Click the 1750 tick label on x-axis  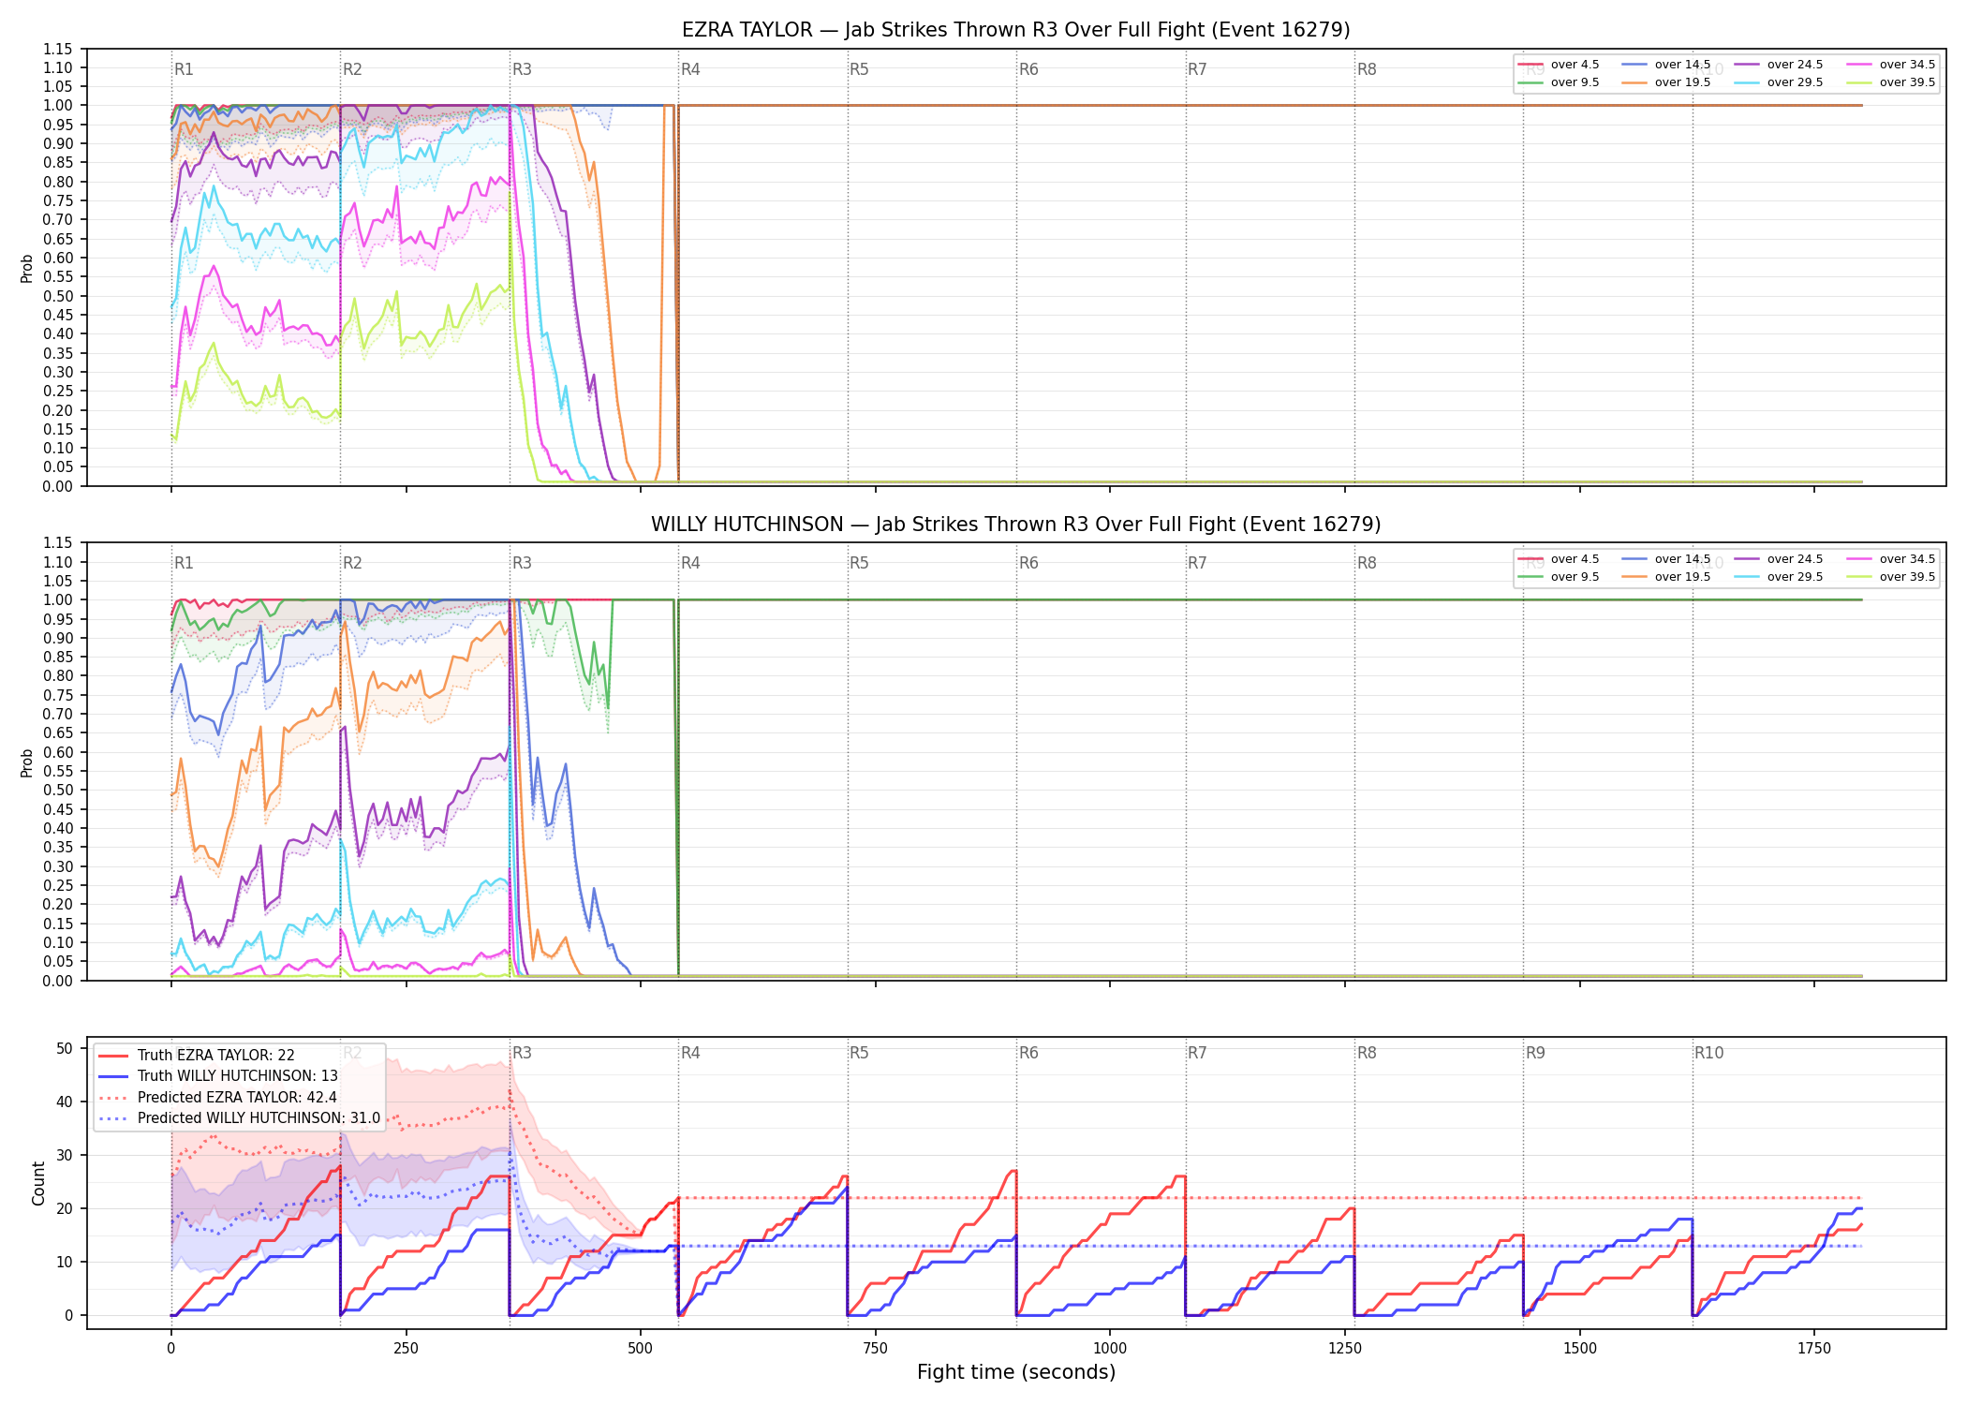coord(1814,1349)
